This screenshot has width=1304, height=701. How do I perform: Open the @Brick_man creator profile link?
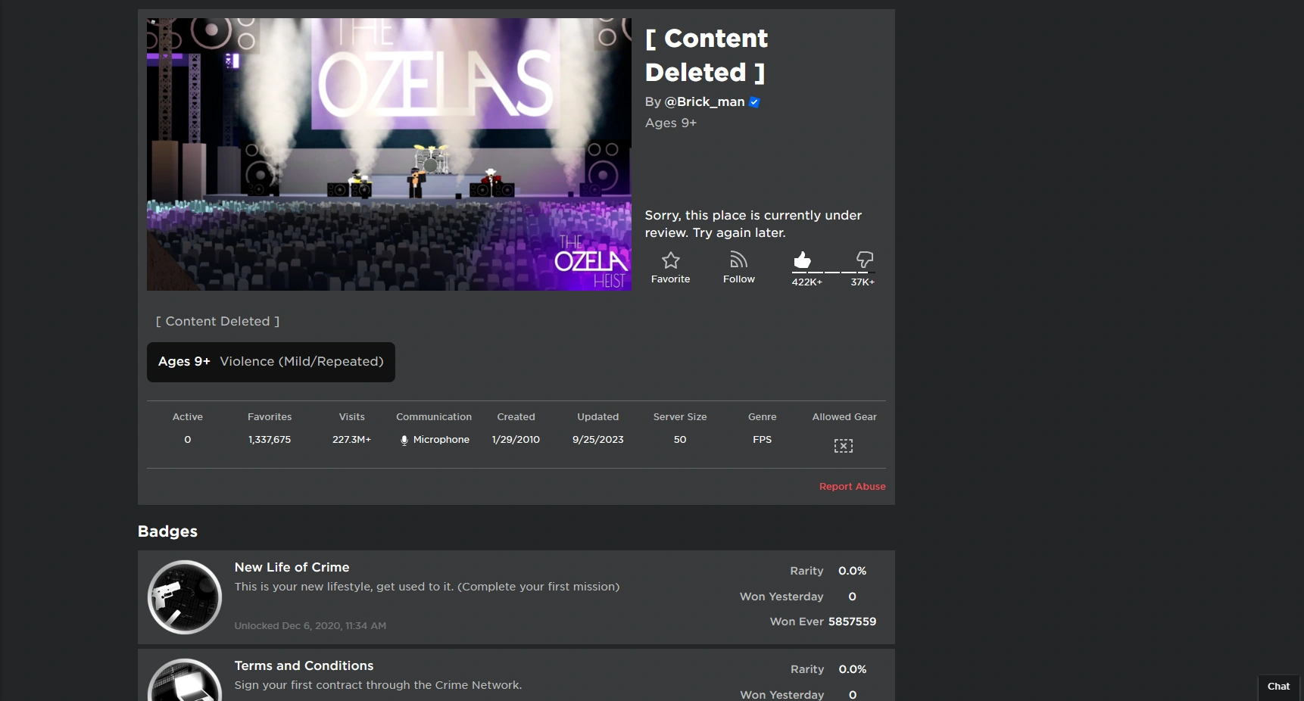pos(704,102)
